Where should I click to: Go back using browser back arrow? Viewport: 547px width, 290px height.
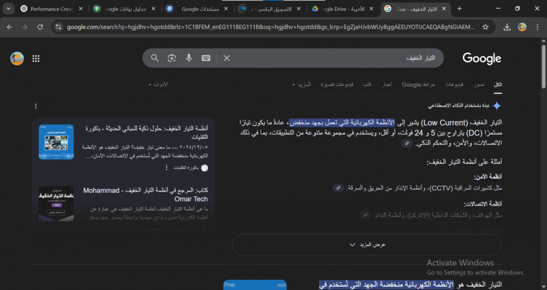(10, 27)
